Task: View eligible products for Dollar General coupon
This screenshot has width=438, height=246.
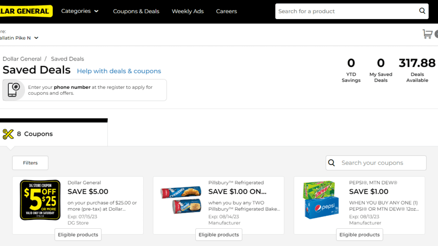Action: [78, 235]
